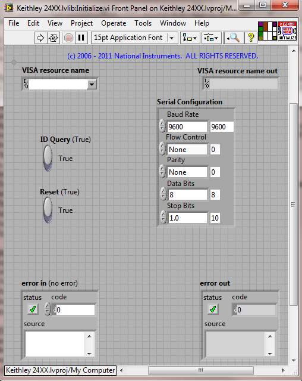Click error out source text box

(235, 344)
